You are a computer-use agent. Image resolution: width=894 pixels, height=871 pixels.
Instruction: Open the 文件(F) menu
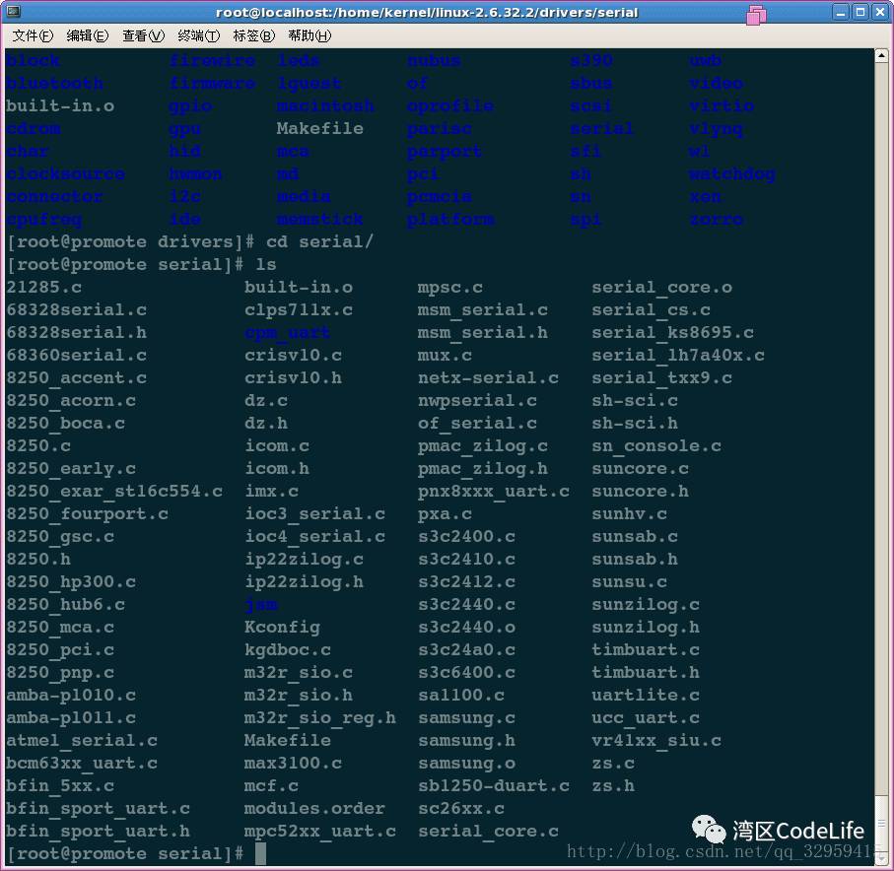coord(33,35)
